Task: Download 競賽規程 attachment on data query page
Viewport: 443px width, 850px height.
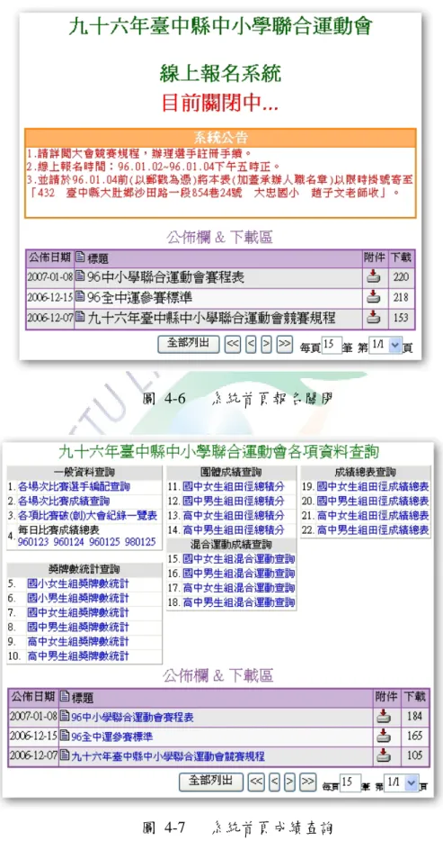Action: point(384,755)
